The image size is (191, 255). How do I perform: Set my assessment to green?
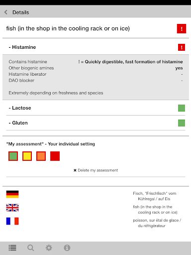[13, 156]
